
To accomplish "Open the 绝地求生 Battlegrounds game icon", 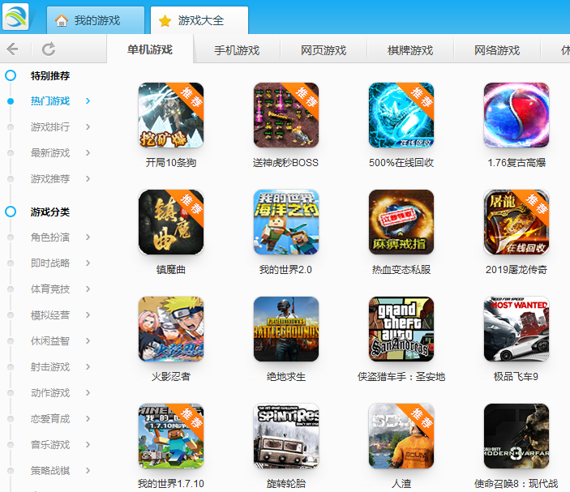I will (286, 329).
